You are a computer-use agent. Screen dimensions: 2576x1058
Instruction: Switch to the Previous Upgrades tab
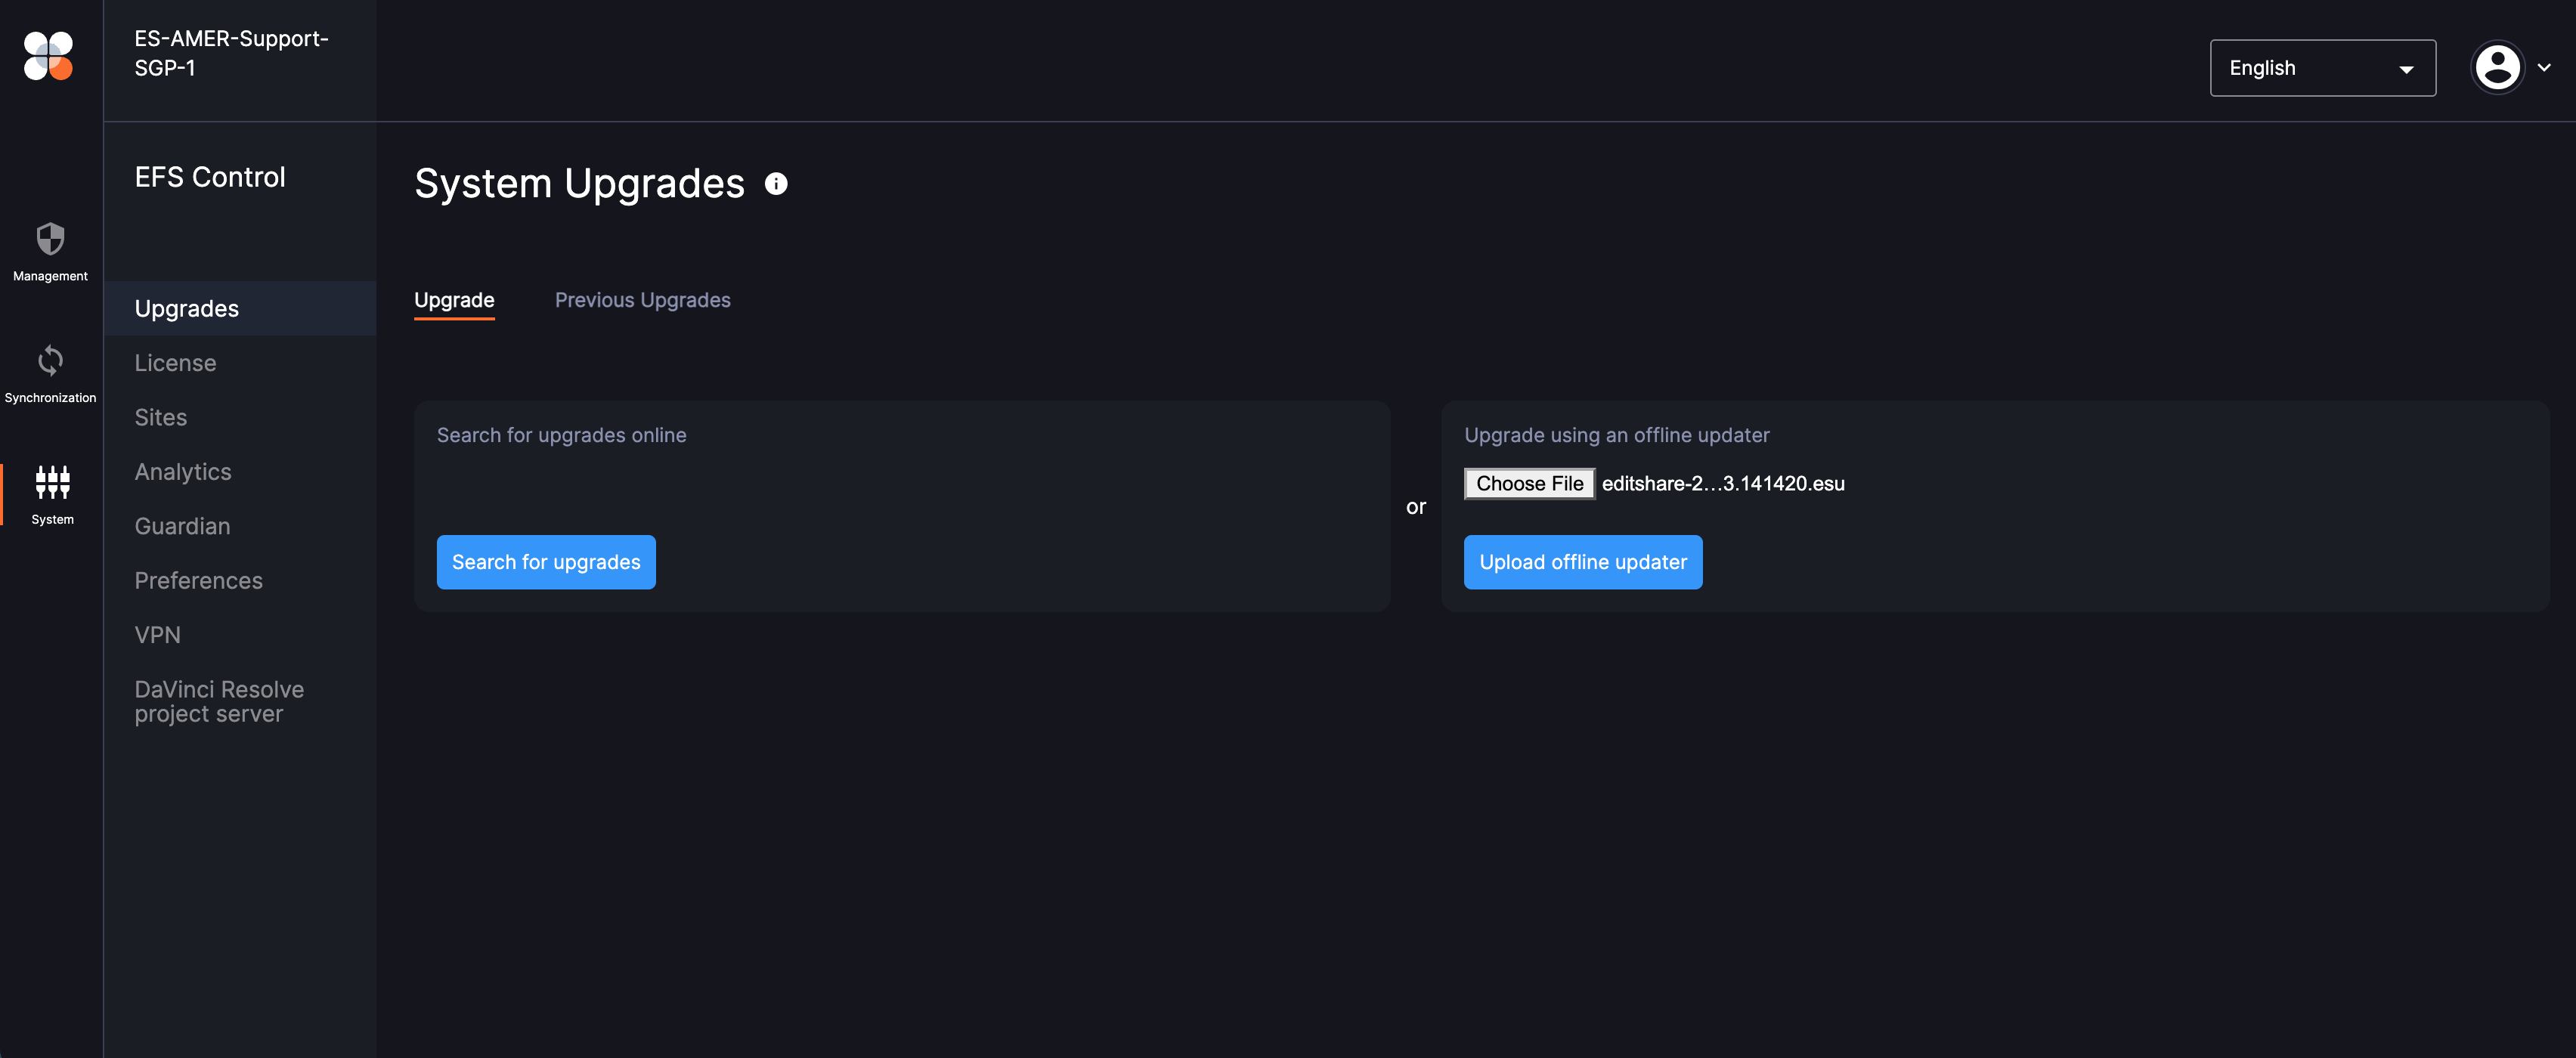(x=642, y=300)
